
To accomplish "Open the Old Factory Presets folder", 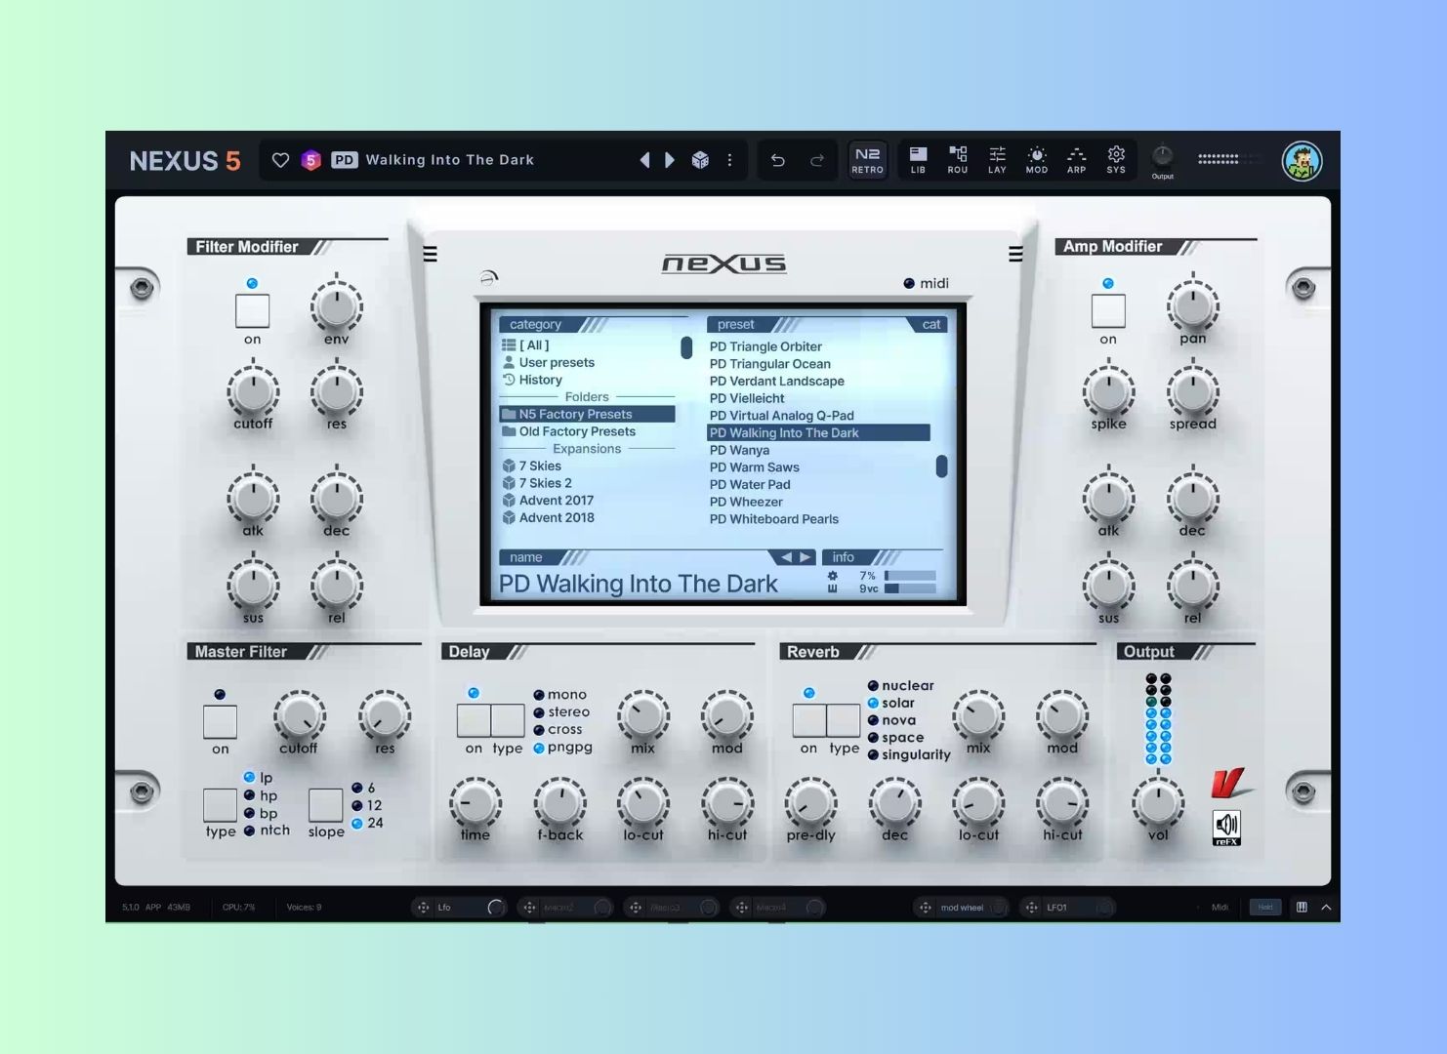I will tap(568, 431).
